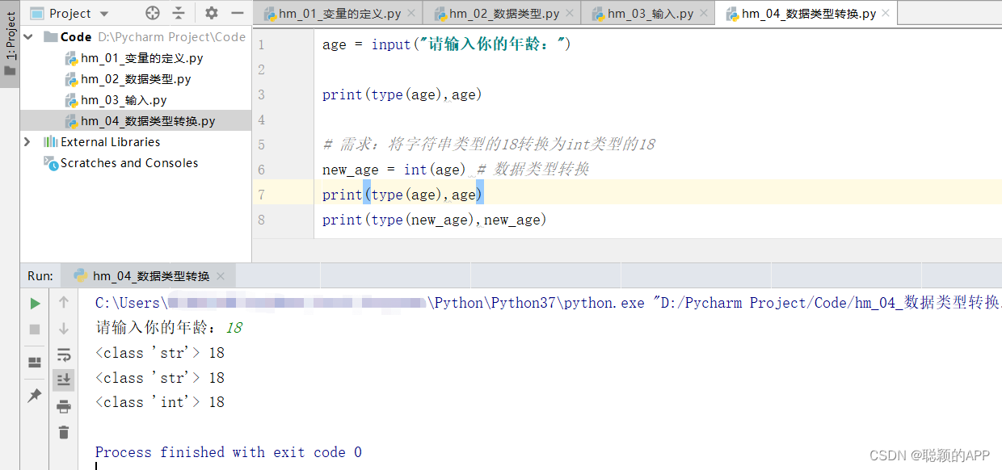Click console prompt 请输入你的年龄：18
The width and height of the screenshot is (1002, 470).
click(x=169, y=329)
